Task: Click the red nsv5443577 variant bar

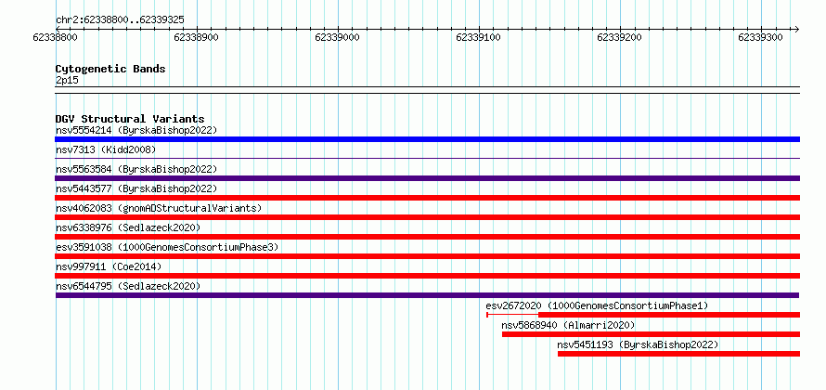Action: pos(427,198)
